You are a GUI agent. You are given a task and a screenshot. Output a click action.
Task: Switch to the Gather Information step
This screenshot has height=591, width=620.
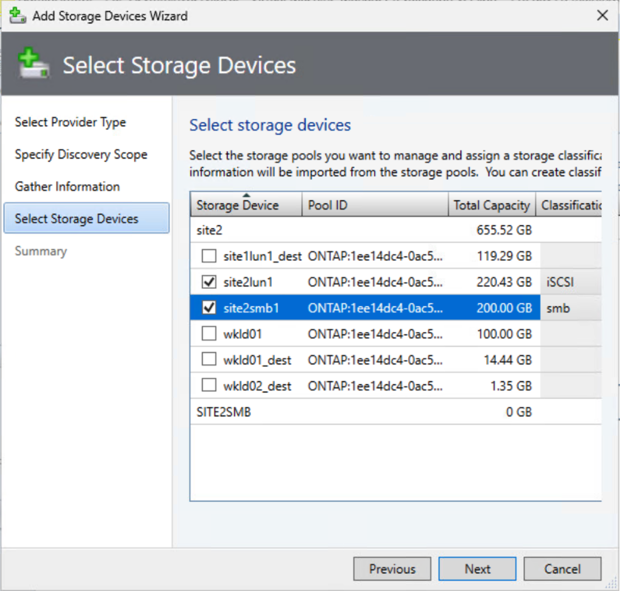tap(68, 187)
